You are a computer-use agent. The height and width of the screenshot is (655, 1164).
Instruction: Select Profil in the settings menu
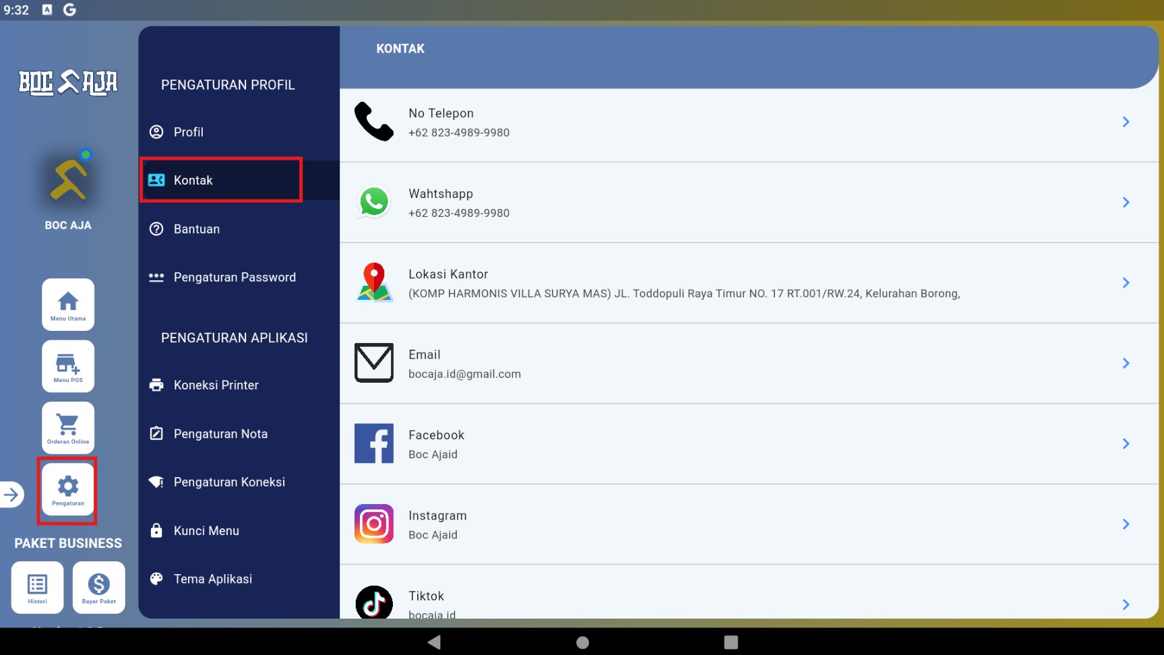(x=239, y=132)
